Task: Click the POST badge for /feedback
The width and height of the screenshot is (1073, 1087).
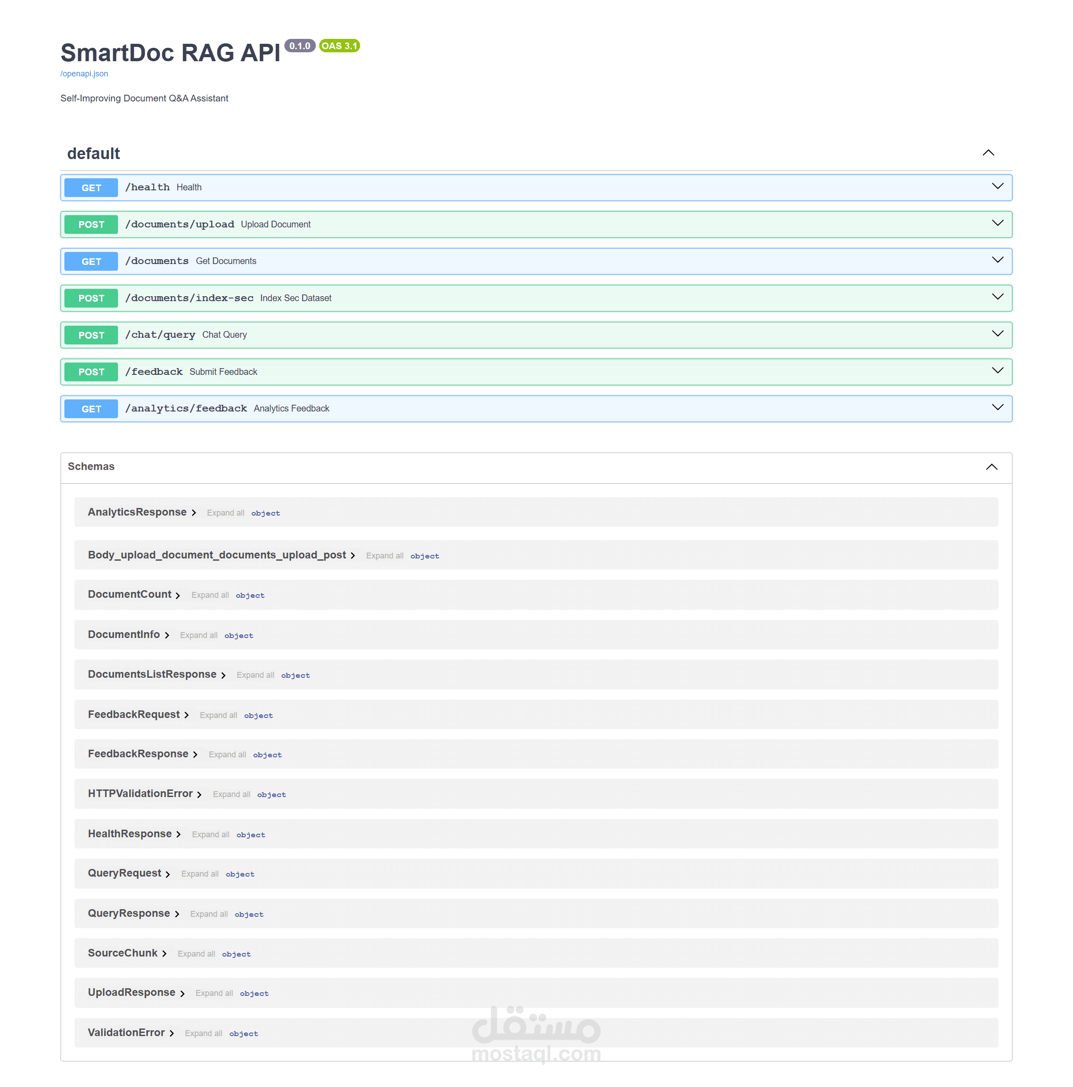Action: 91,372
